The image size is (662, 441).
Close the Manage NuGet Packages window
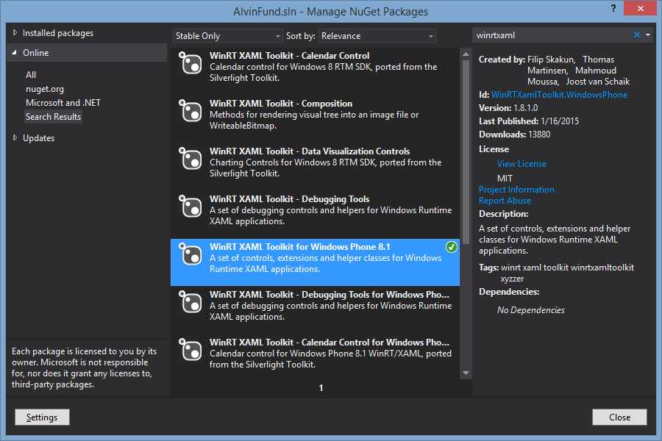coord(640,8)
